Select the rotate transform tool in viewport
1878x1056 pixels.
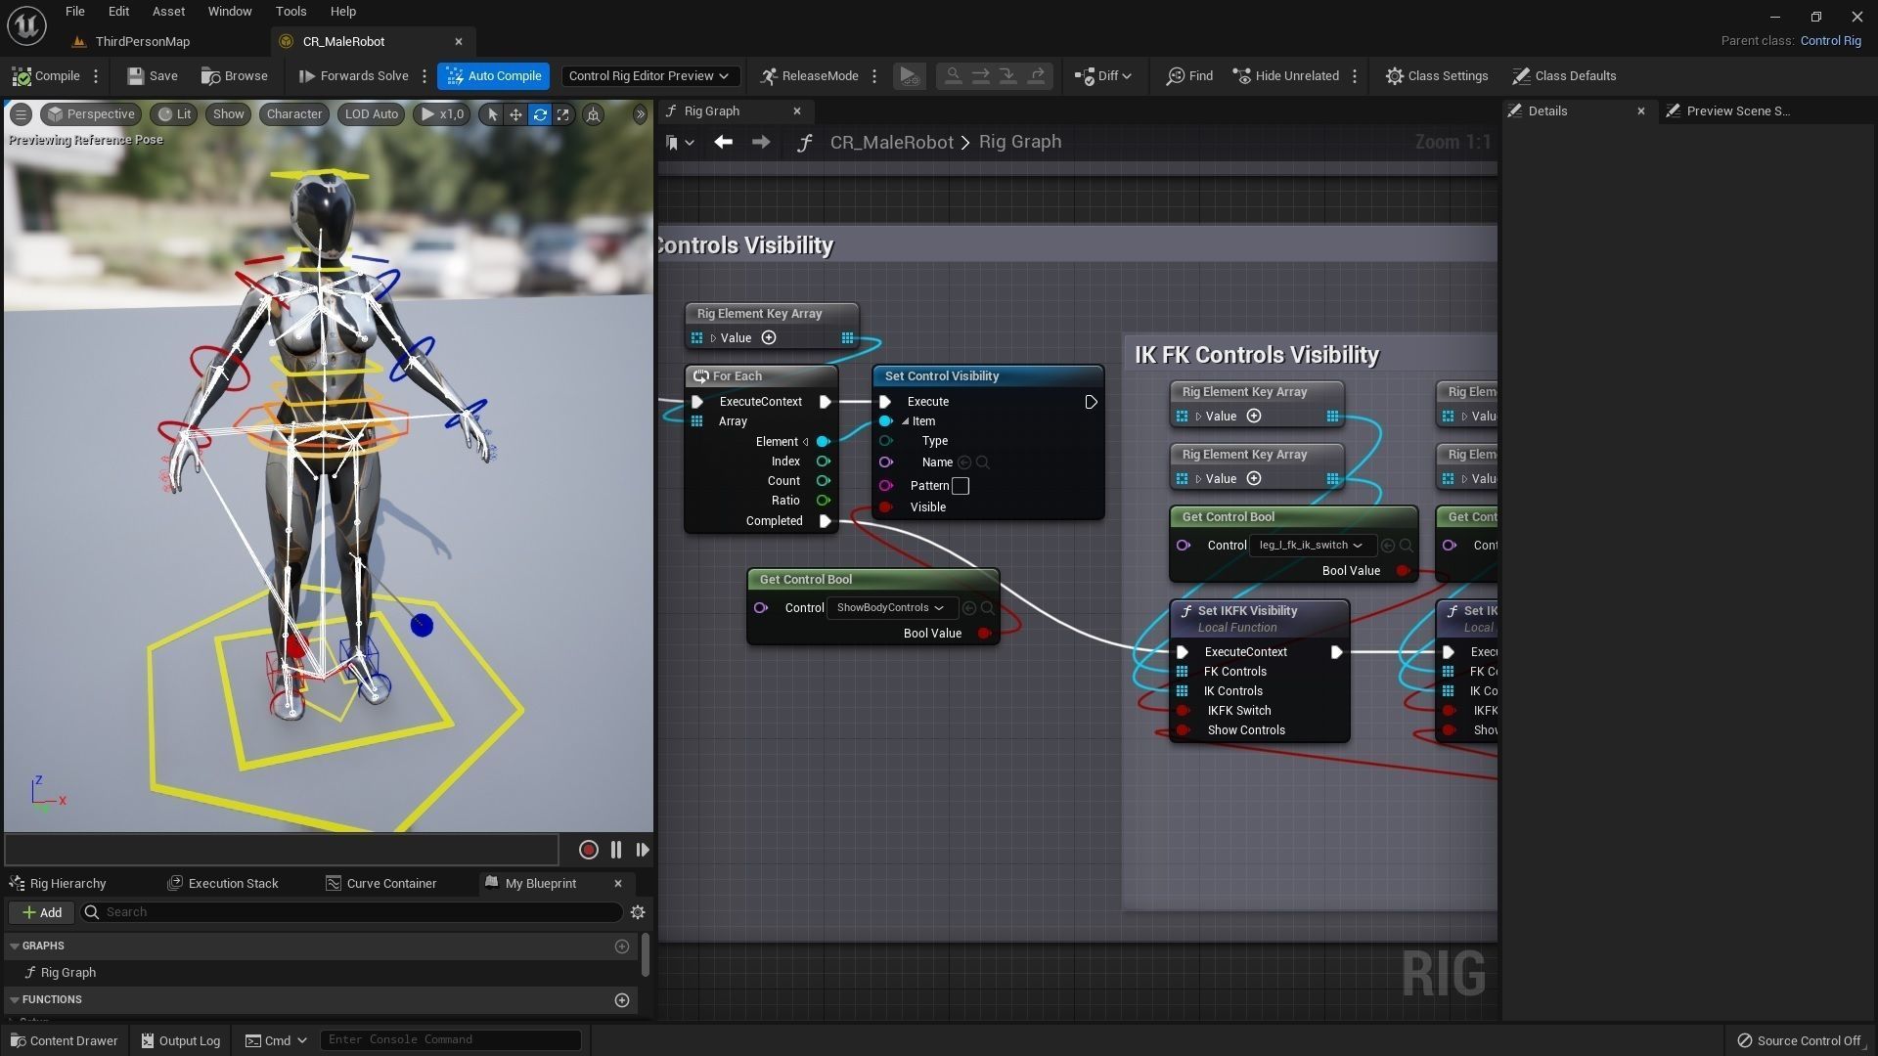tap(540, 114)
